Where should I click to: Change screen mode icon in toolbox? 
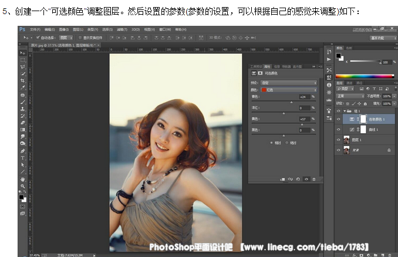click(x=22, y=214)
